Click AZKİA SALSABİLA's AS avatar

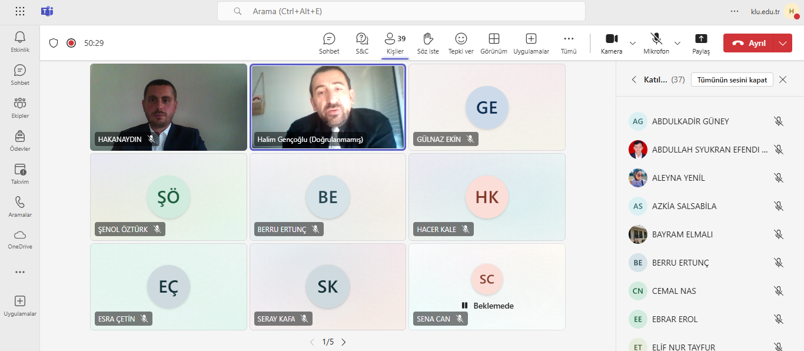(638, 206)
